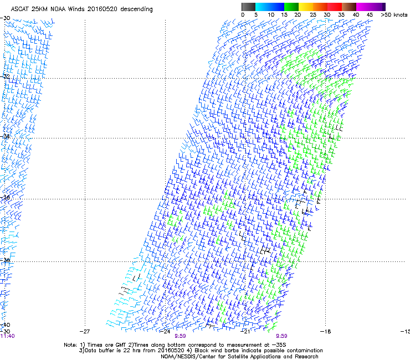The width and height of the screenshot is (410, 360).
Task: Click the magenta 40–45 knots legend segment
Action: tap(363, 7)
